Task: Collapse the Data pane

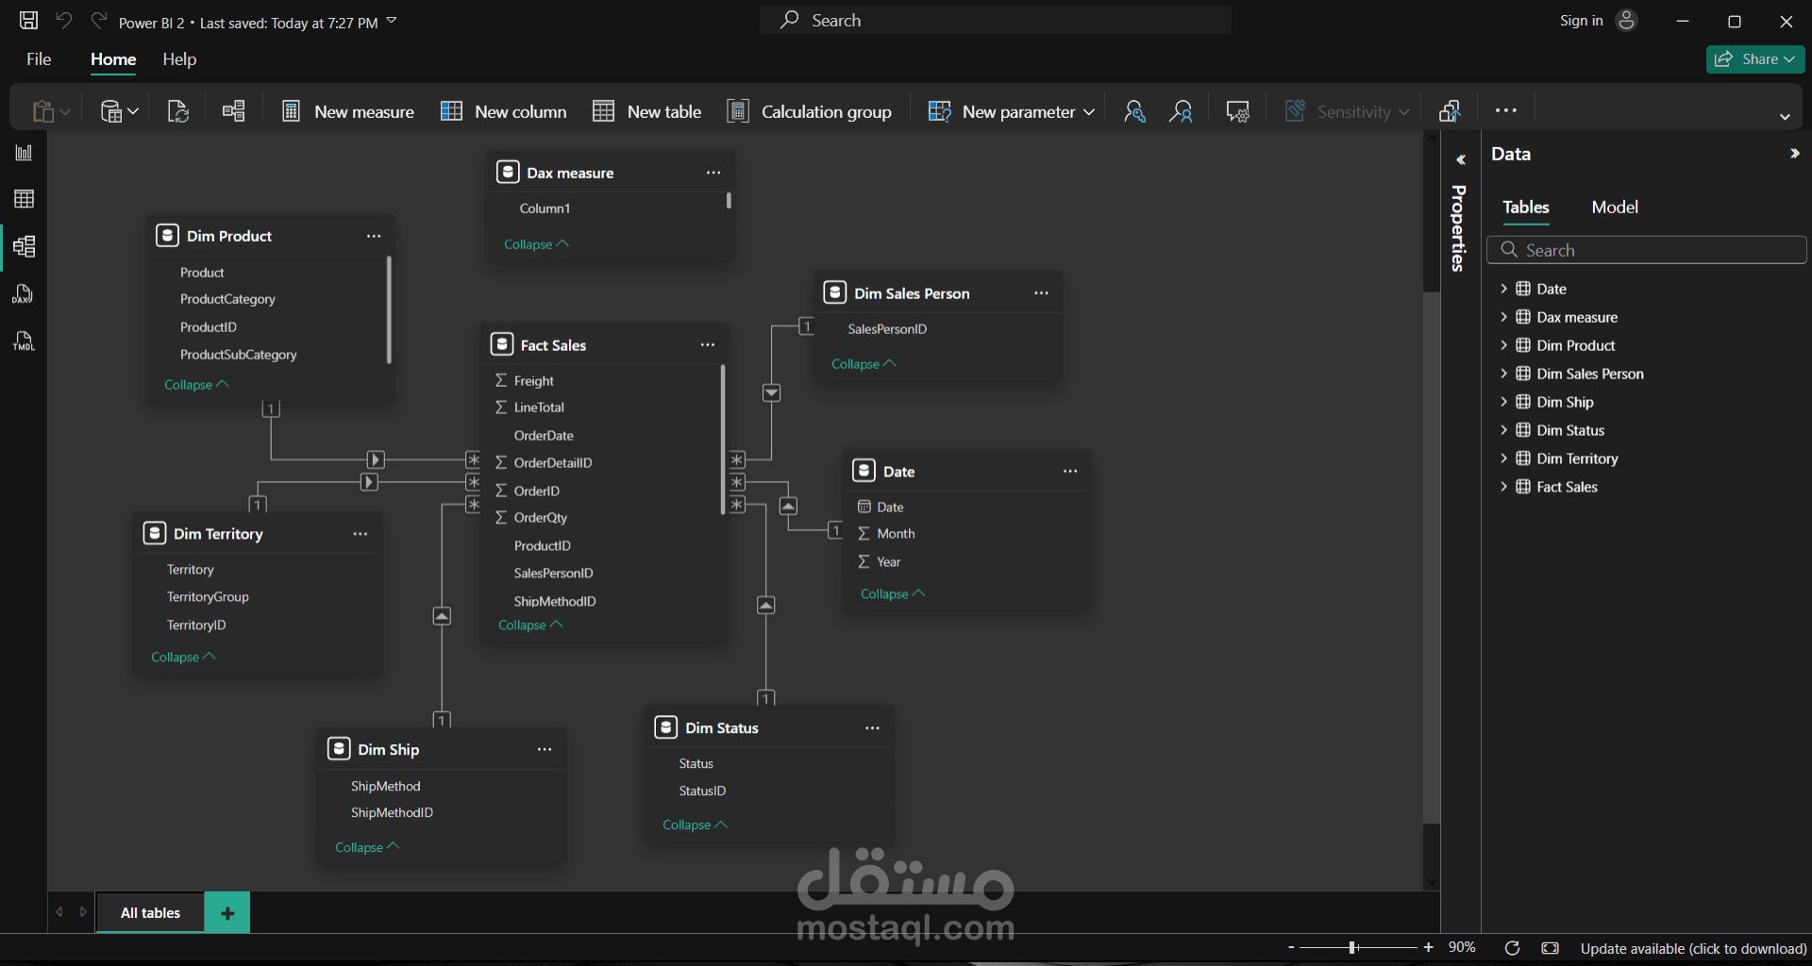Action: click(x=1795, y=154)
